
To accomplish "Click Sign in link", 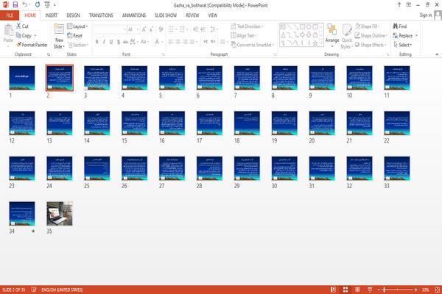I will point(425,15).
